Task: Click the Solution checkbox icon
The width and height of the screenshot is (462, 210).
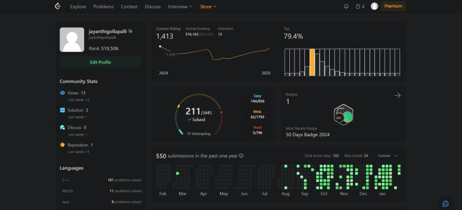Action: coord(62,110)
